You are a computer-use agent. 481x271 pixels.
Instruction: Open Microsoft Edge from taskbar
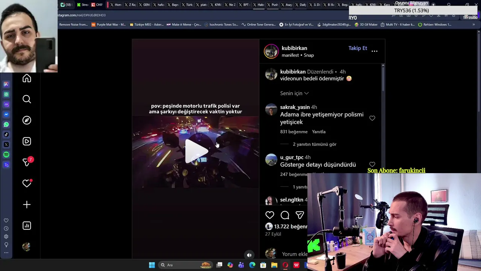click(252, 265)
